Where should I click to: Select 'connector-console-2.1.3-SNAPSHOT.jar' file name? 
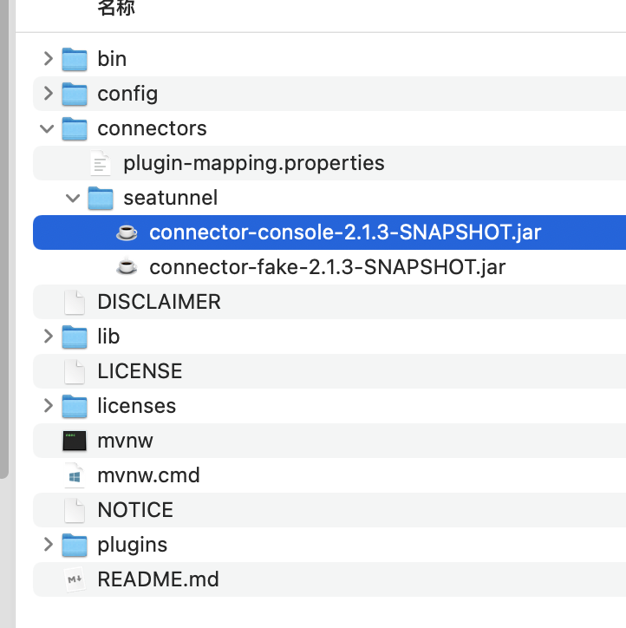345,232
